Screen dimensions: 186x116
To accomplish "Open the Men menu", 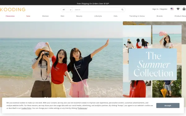I will tap(62, 16).
